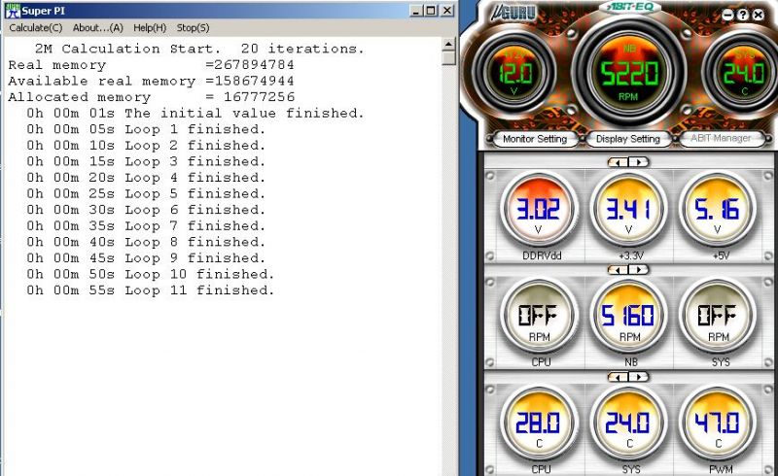The image size is (778, 476).
Task: Click Stop(S) in the Super PI menu bar
Action: [193, 28]
